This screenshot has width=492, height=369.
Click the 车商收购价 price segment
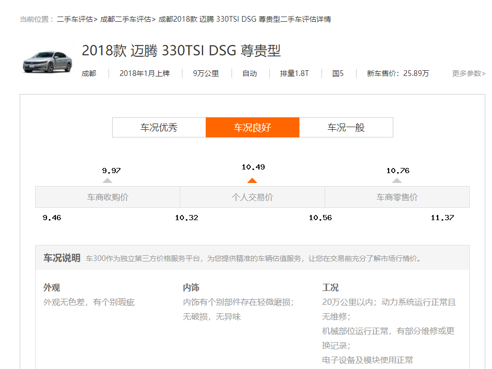[x=107, y=197]
